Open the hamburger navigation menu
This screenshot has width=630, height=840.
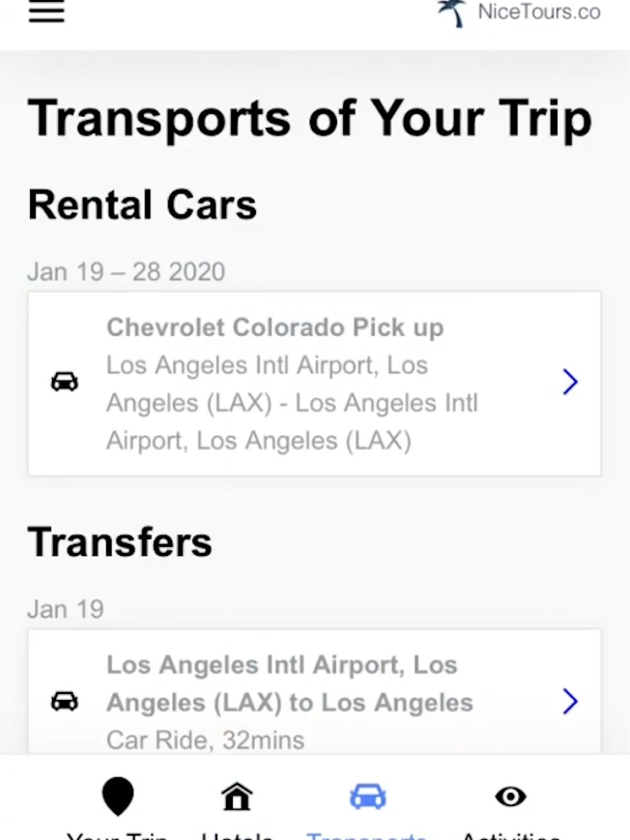click(x=46, y=12)
